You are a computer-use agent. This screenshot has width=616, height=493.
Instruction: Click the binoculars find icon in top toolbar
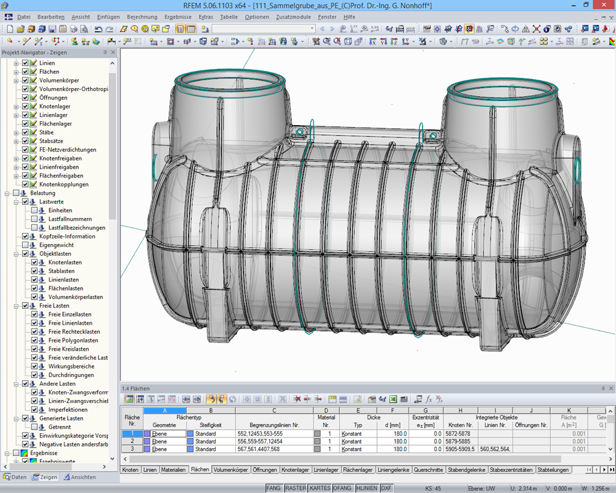[389, 29]
